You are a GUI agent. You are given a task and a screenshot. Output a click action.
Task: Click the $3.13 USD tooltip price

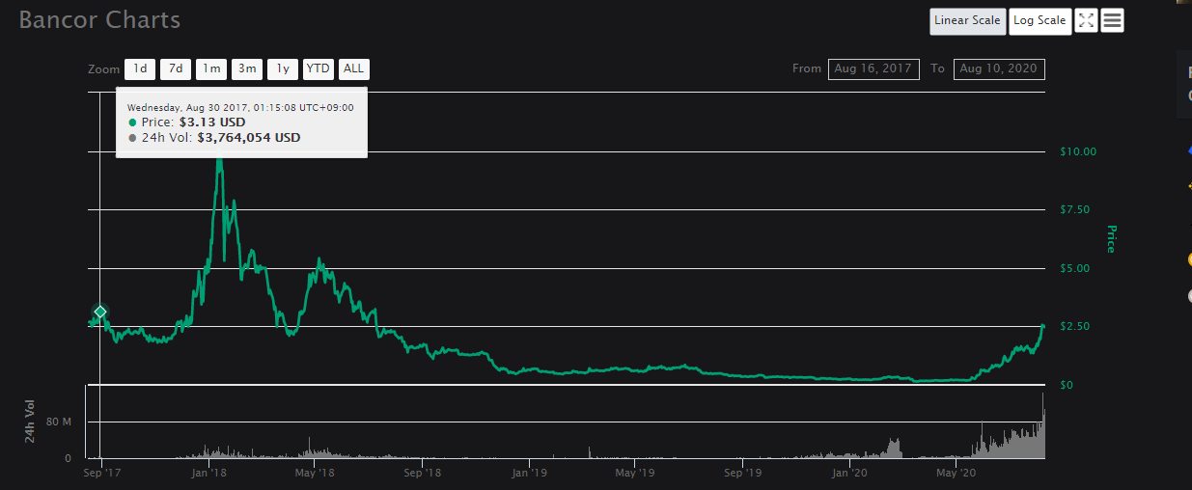(212, 122)
